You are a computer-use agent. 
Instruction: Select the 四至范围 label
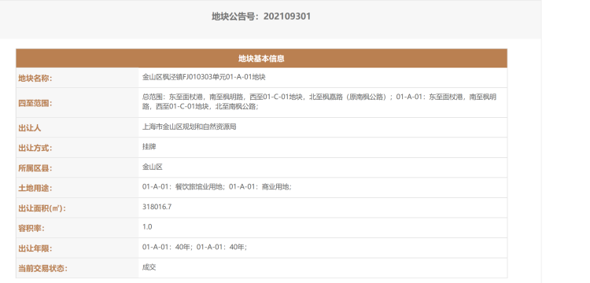coord(35,103)
